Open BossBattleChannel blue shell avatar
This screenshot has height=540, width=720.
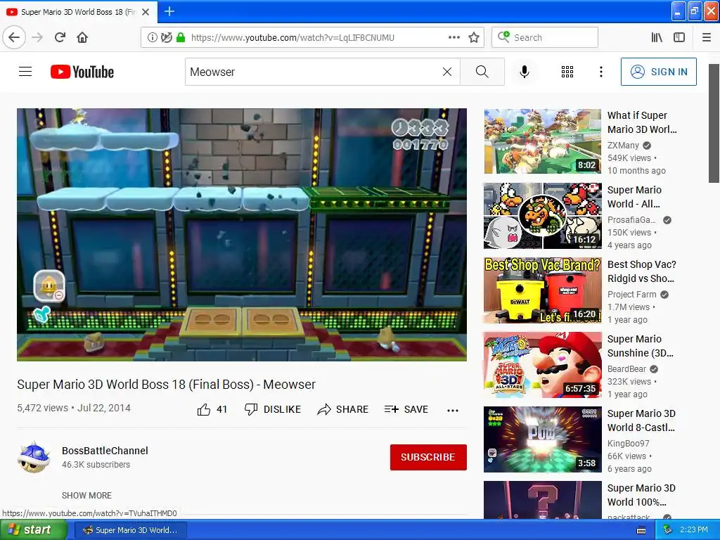coord(34,457)
